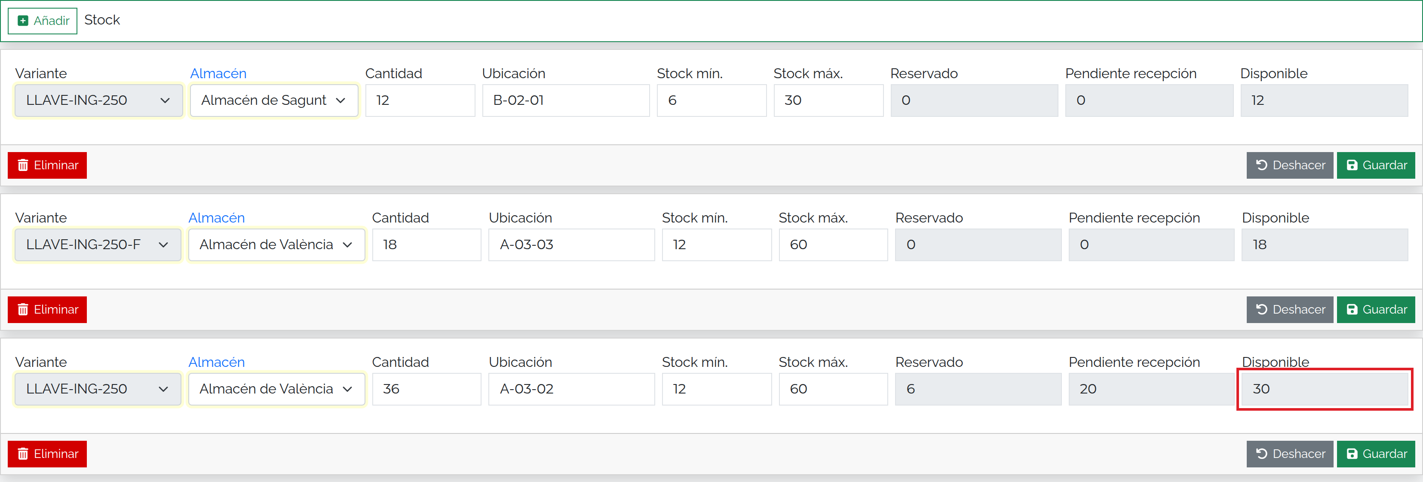Delete the LLAVE-ING-250-F stock entry
This screenshot has width=1423, height=482.
click(48, 310)
